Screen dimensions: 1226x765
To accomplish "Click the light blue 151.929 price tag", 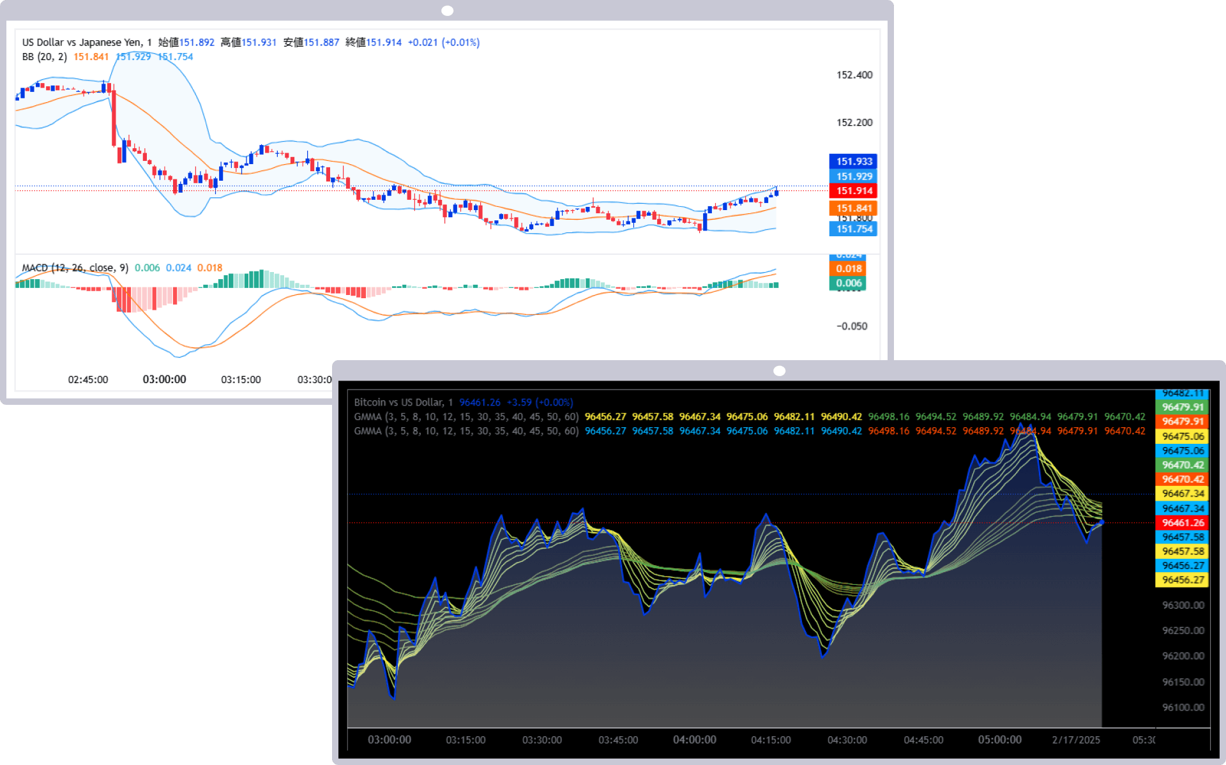I will [853, 176].
